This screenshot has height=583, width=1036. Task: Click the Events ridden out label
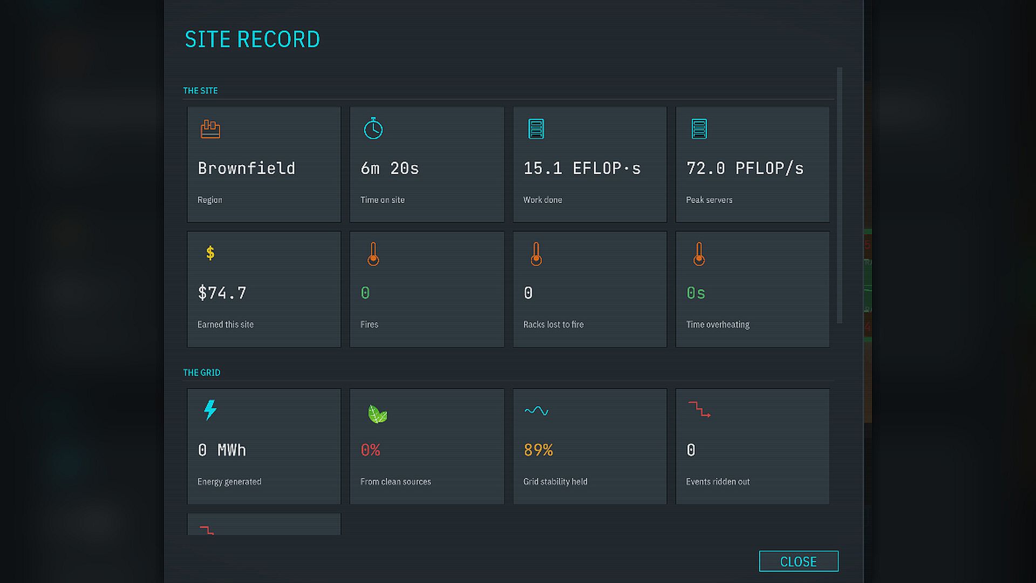tap(718, 482)
